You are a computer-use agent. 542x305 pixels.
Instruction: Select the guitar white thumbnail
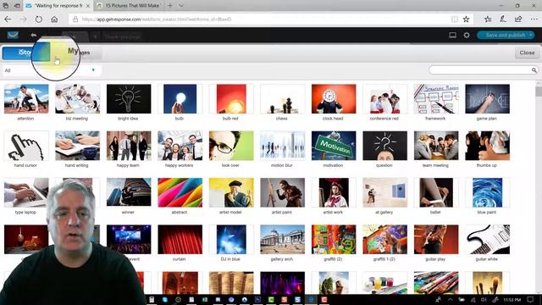coord(488,239)
